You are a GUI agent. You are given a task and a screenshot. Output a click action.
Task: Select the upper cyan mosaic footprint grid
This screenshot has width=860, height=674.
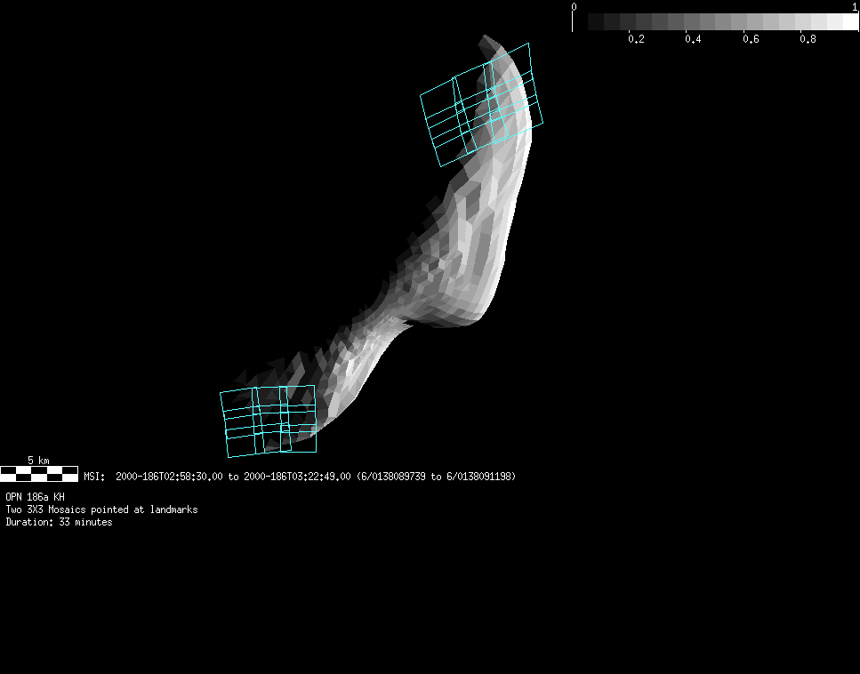tap(480, 105)
